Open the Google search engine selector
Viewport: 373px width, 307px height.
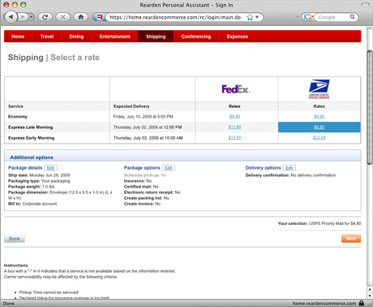pos(308,17)
